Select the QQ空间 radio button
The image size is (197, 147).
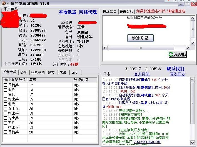[126, 69]
